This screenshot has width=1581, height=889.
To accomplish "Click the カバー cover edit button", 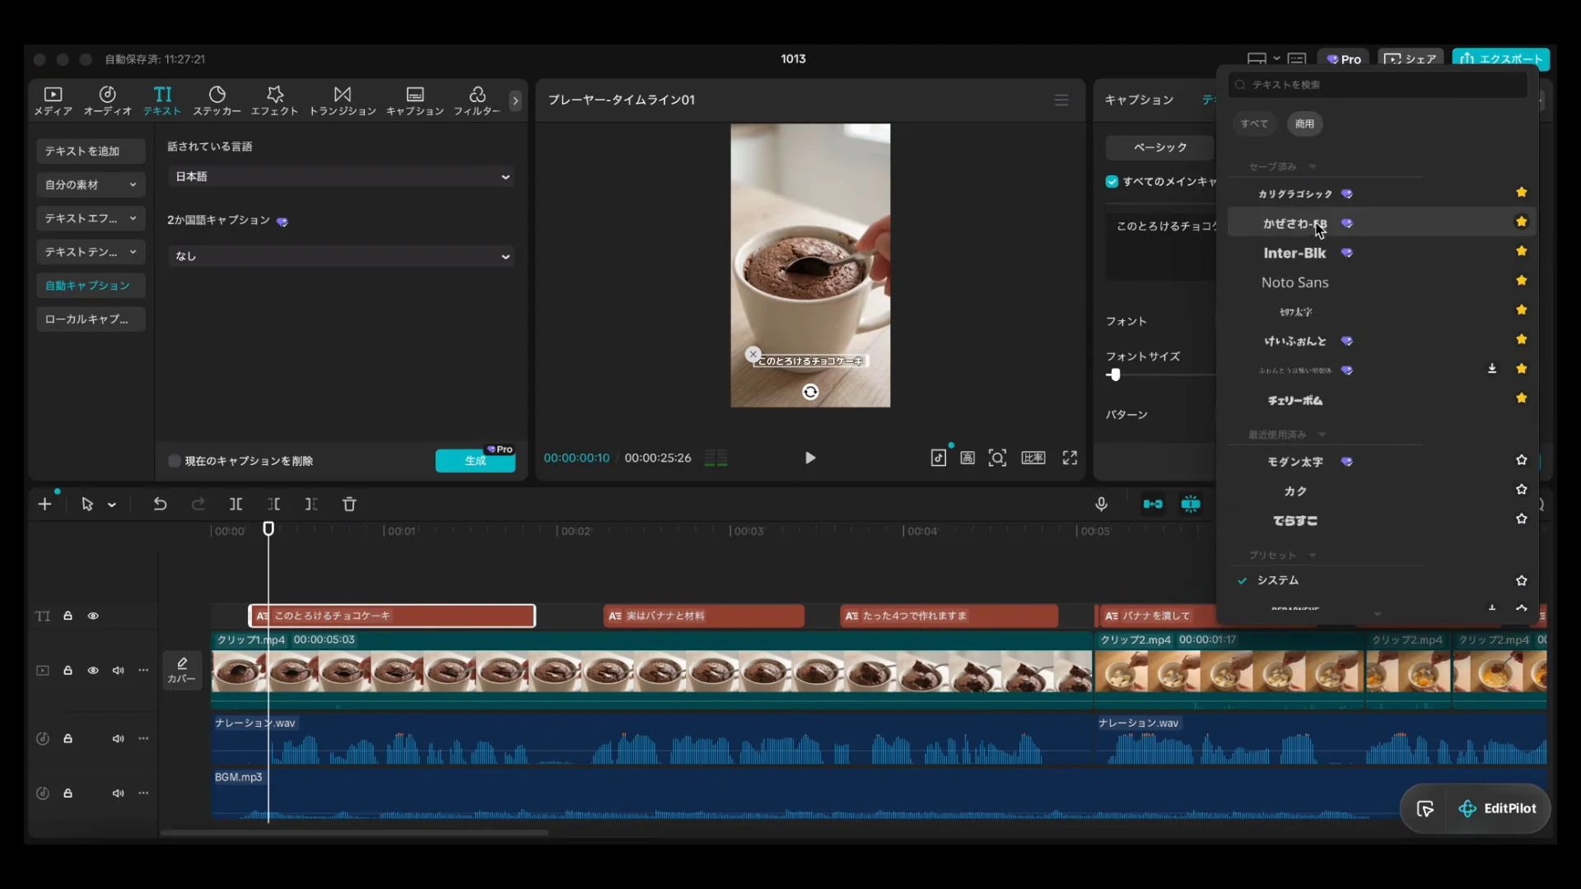I will tap(182, 670).
